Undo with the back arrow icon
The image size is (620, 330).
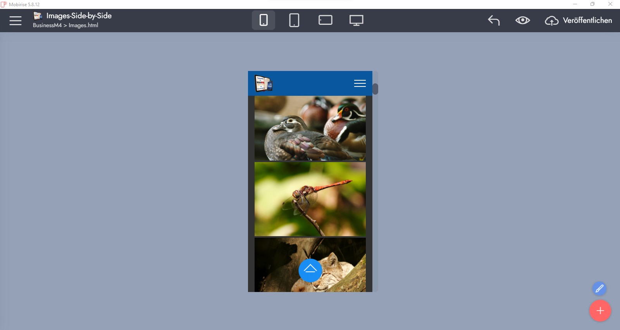point(494,20)
